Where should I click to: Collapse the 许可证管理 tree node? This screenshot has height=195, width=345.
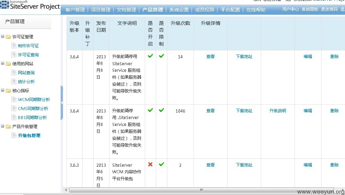[3, 37]
